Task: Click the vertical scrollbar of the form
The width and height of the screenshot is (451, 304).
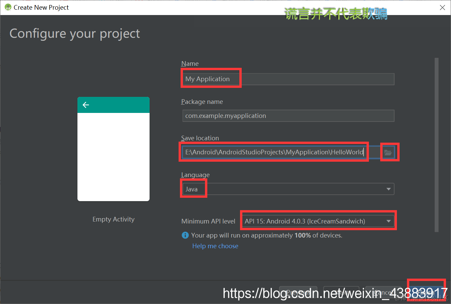Action: click(x=437, y=145)
